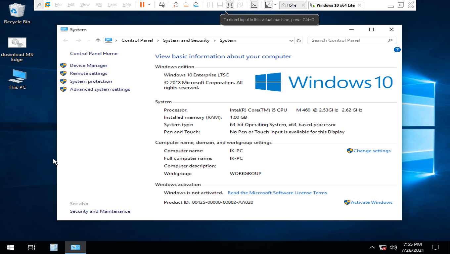Click the network status tray icon
Screen dimensions: 450x254
383,247
